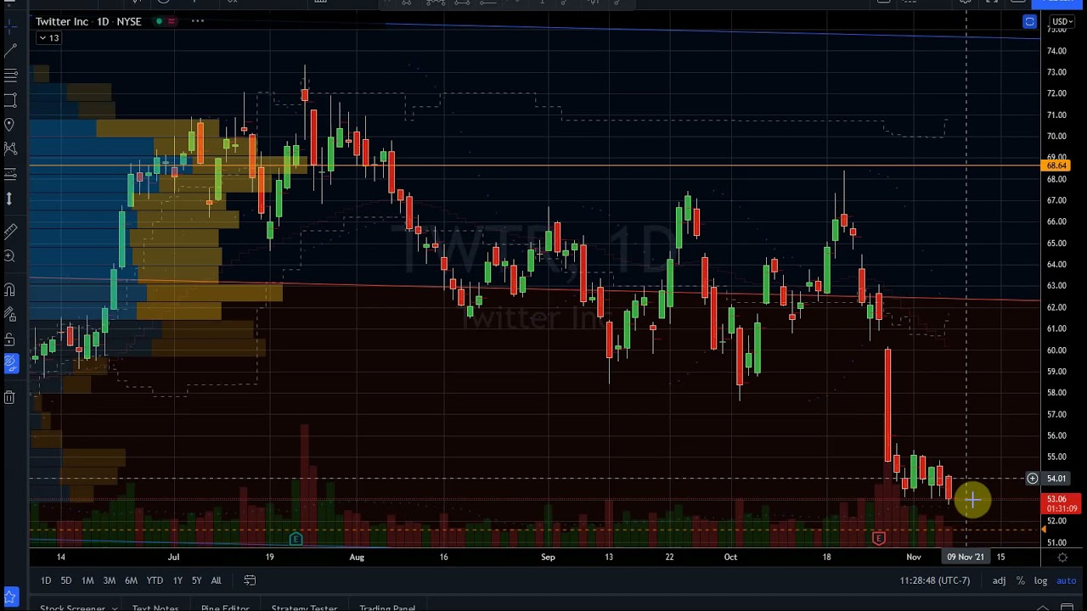Open the Fibonacci and Gann tools

click(x=10, y=76)
